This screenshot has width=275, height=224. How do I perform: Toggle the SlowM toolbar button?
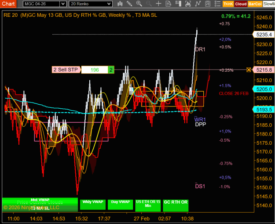[x=269, y=4]
